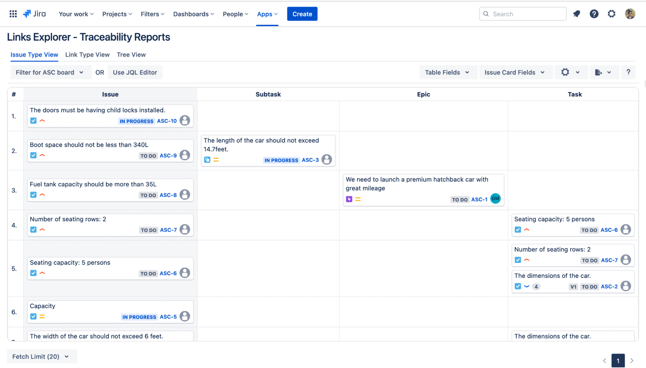Open the Dashboards menu

[193, 14]
